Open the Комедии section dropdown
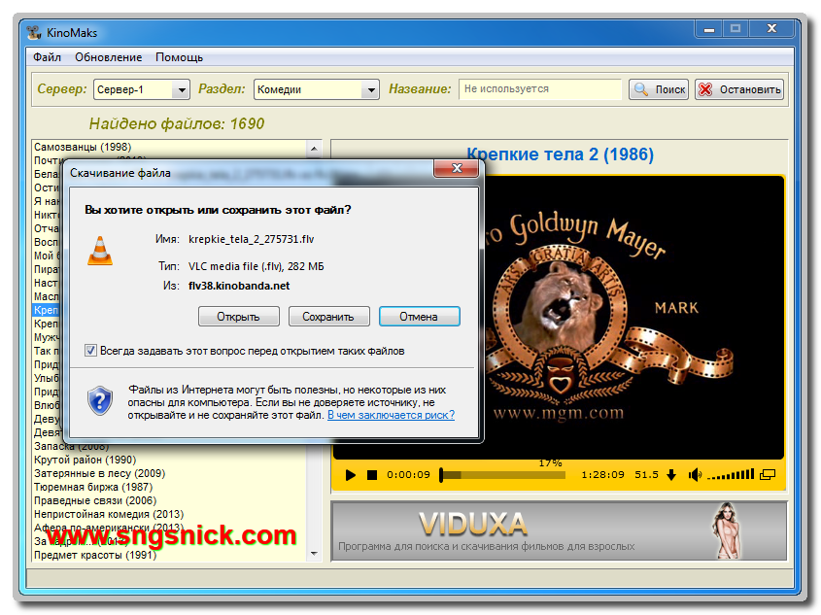The width and height of the screenshot is (821, 615). click(316, 89)
